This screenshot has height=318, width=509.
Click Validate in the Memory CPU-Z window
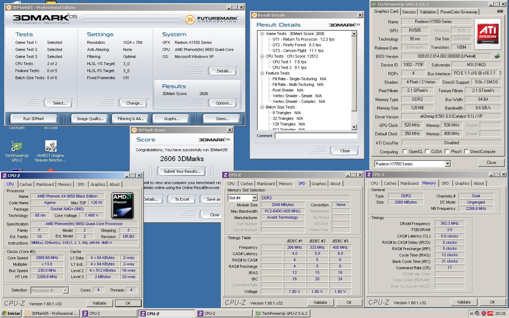click(x=464, y=302)
